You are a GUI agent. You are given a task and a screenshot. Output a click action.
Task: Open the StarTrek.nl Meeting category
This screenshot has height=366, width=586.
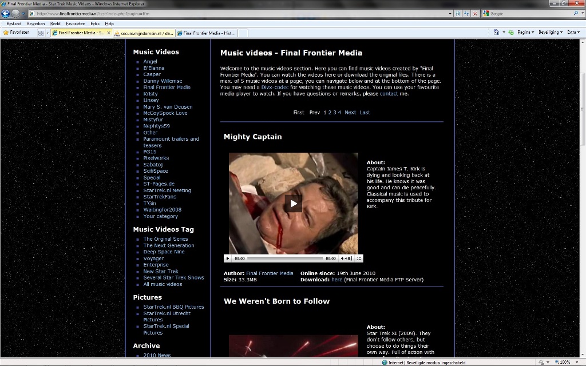(167, 190)
